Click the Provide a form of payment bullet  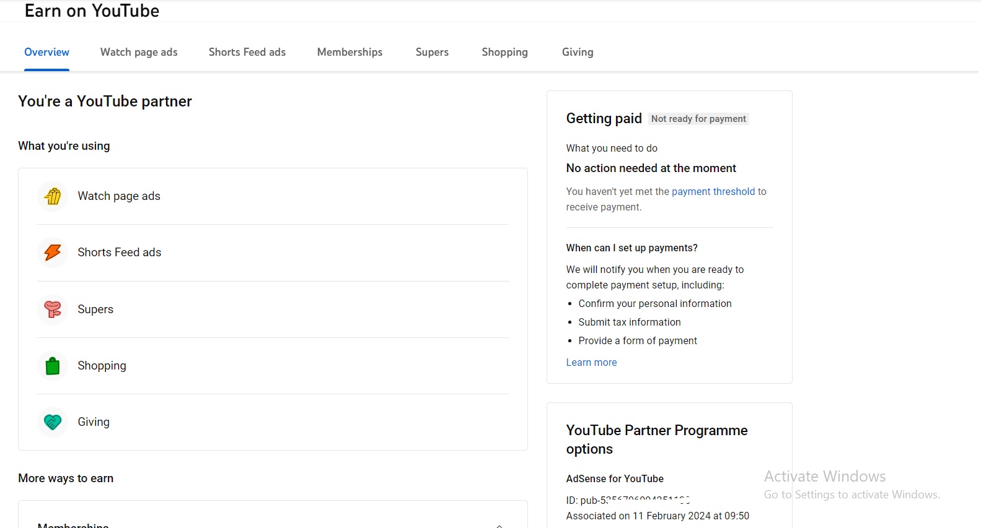pos(638,341)
